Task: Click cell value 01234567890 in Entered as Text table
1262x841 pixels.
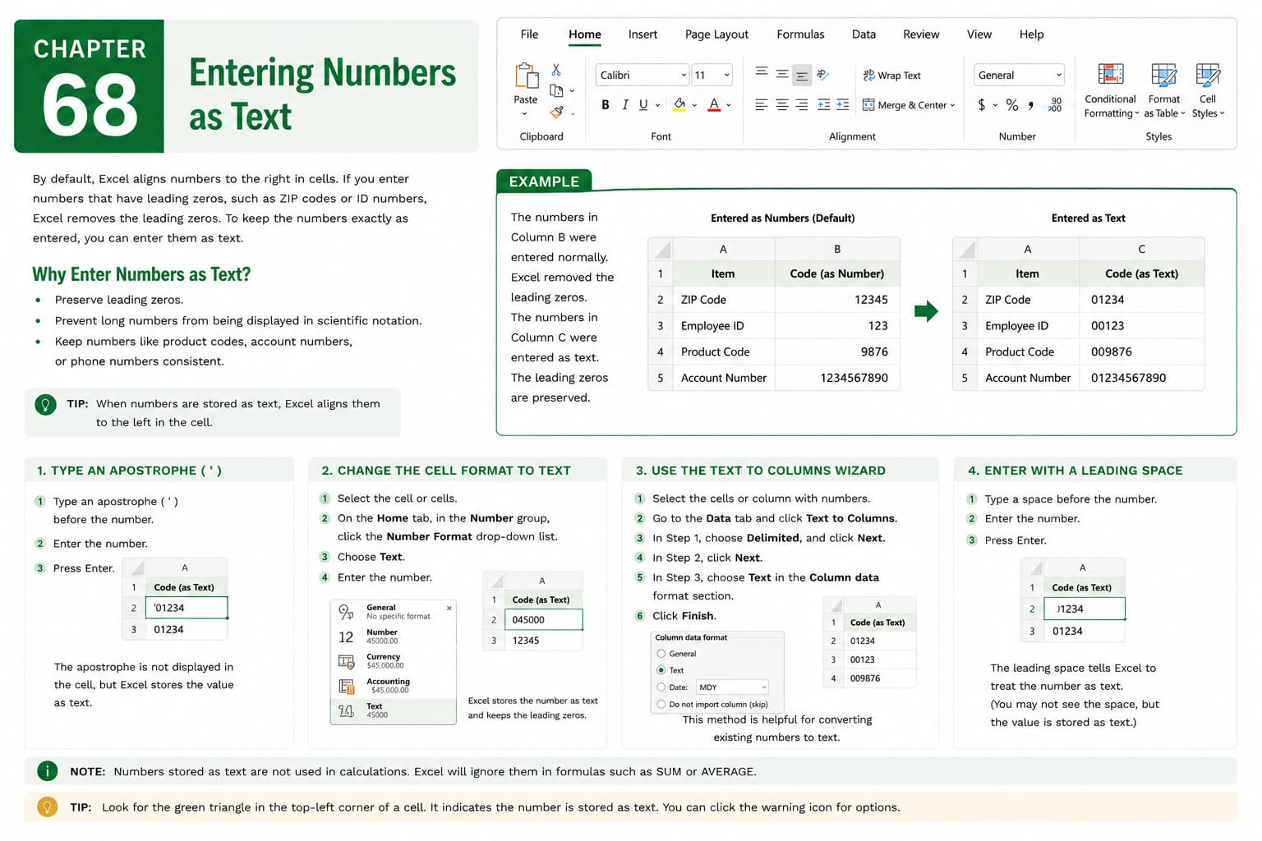Action: (x=1128, y=378)
